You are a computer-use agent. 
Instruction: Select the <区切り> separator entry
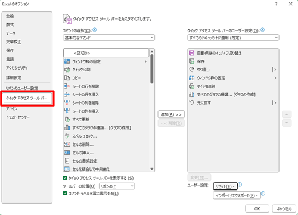(106, 53)
